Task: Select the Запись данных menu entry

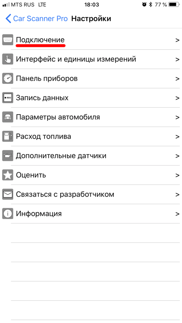Action: click(44, 98)
